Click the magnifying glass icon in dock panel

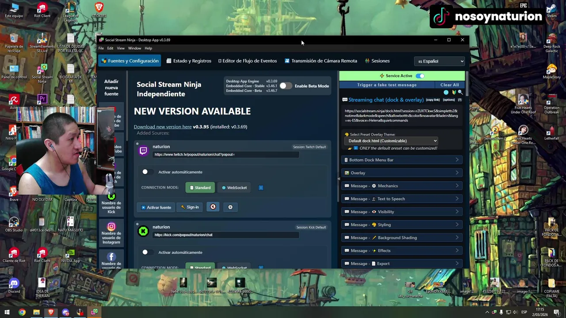pyautogui.click(x=460, y=92)
